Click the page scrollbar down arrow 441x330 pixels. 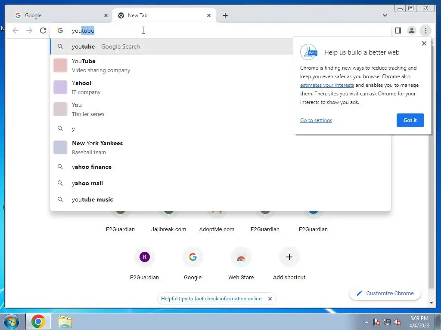(x=431, y=303)
